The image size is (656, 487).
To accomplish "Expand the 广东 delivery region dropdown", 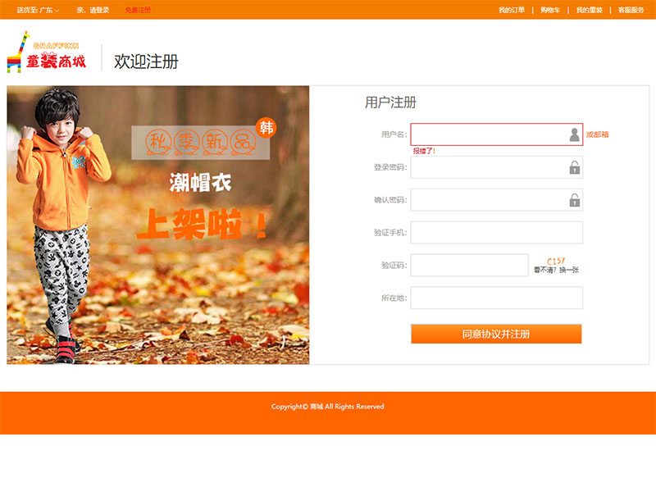I will click(49, 10).
